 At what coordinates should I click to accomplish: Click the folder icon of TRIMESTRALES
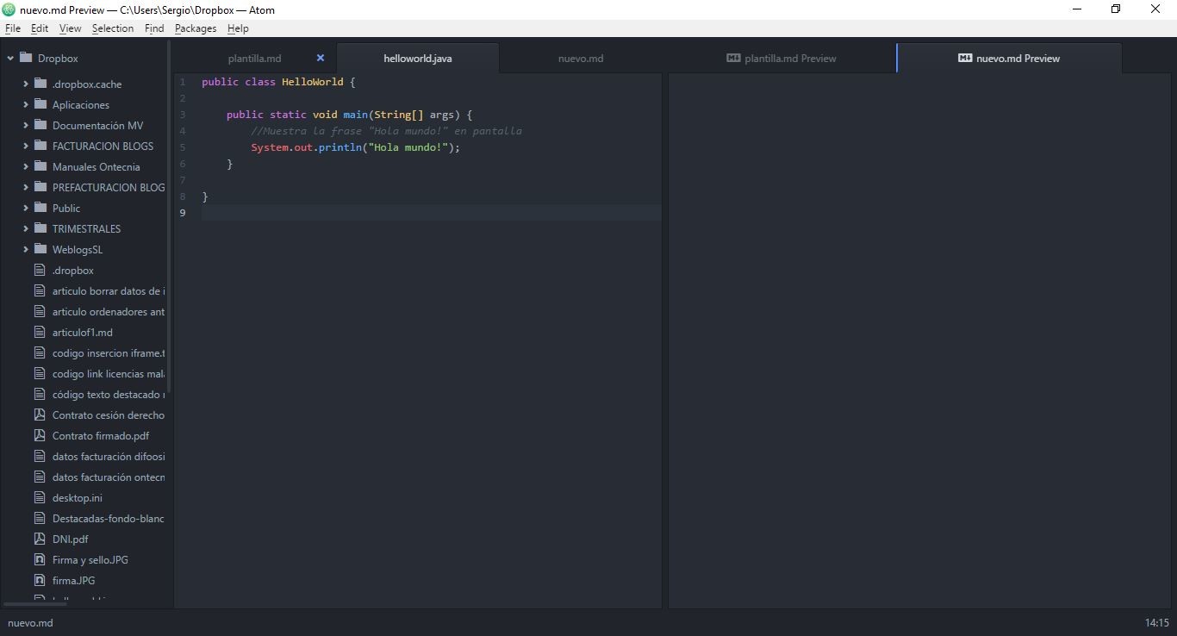(x=40, y=228)
